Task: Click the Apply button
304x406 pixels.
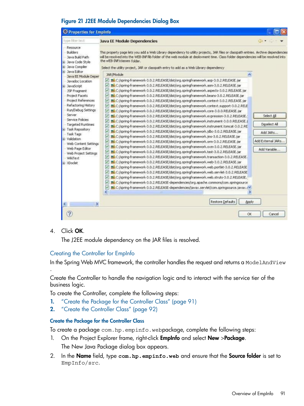Action: (x=250, y=202)
